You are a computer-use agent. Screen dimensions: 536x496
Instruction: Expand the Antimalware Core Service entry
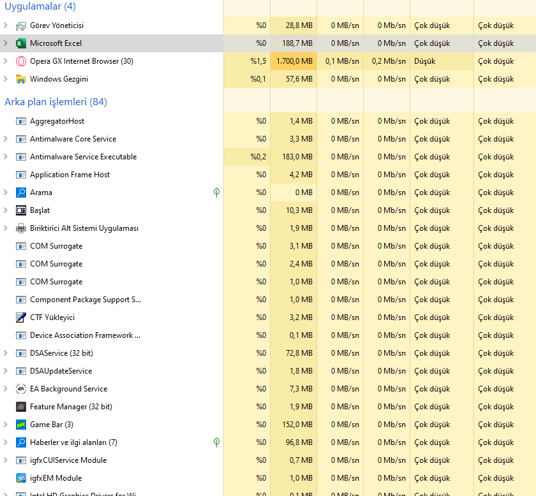point(6,139)
